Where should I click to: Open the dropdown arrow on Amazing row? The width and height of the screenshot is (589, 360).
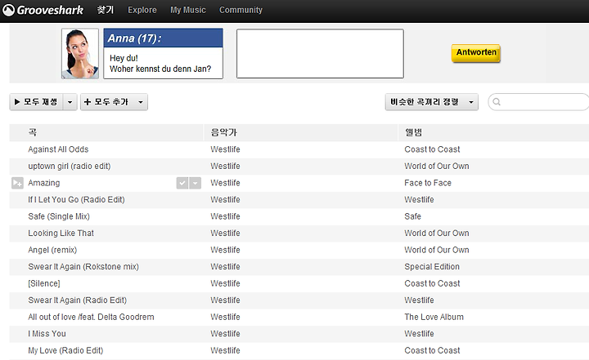195,183
